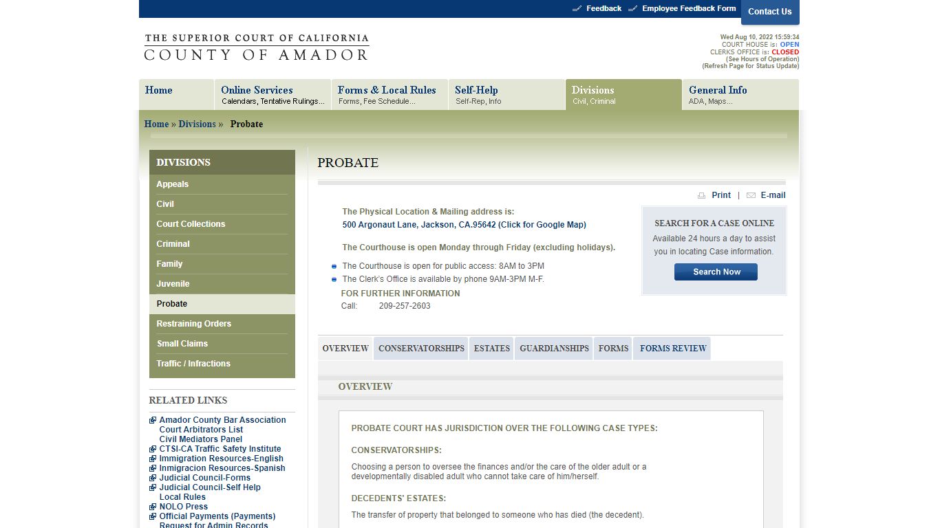Screen dimensions: 940x528
Task: Click the Contact Us button
Action: pyautogui.click(x=770, y=12)
